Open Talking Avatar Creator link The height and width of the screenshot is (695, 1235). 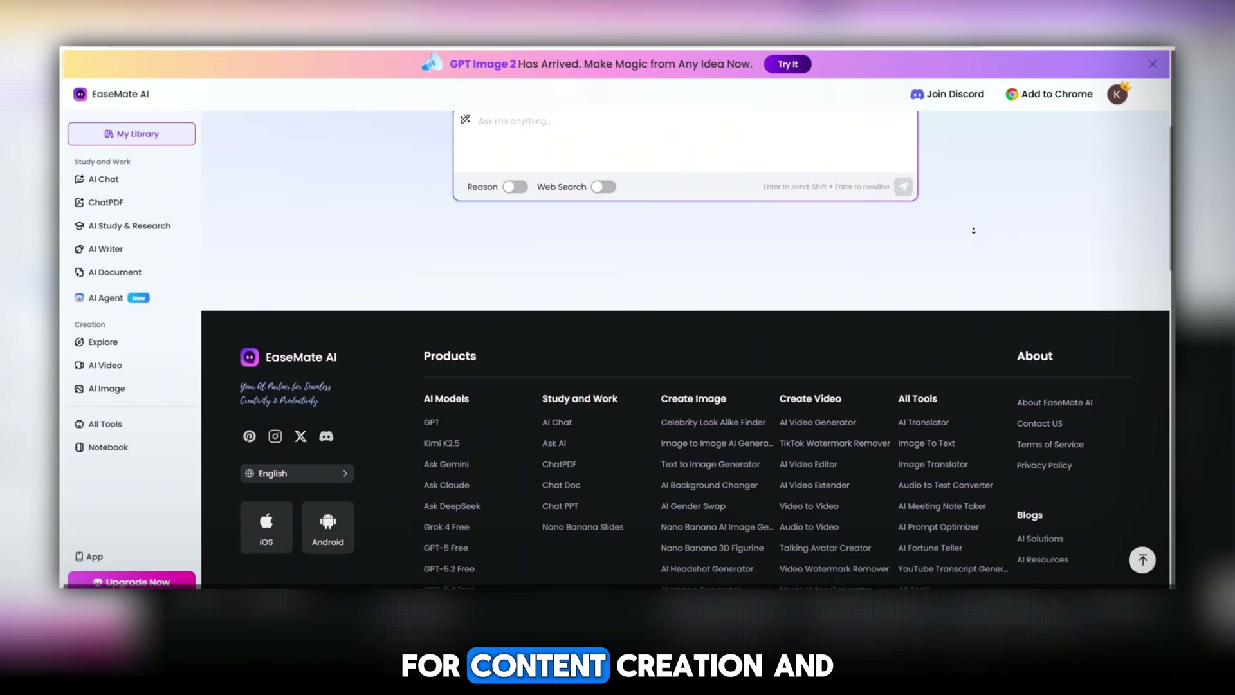click(825, 548)
